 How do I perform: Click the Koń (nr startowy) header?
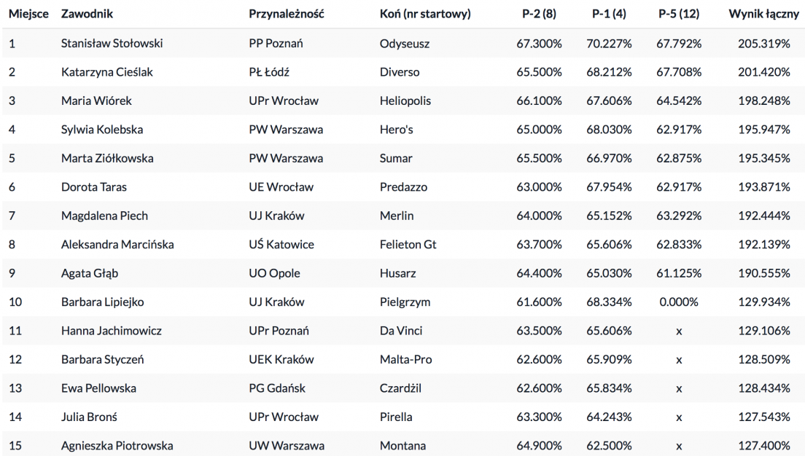[x=425, y=14]
